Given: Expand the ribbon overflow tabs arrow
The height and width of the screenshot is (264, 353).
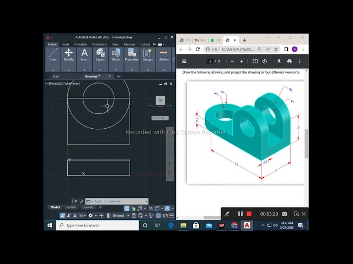Looking at the screenshot, I should (154, 45).
